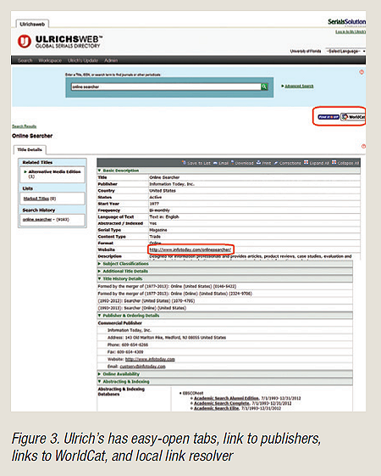This screenshot has height=476, width=381.
Task: Go back via Search Results link
Action: click(x=25, y=126)
